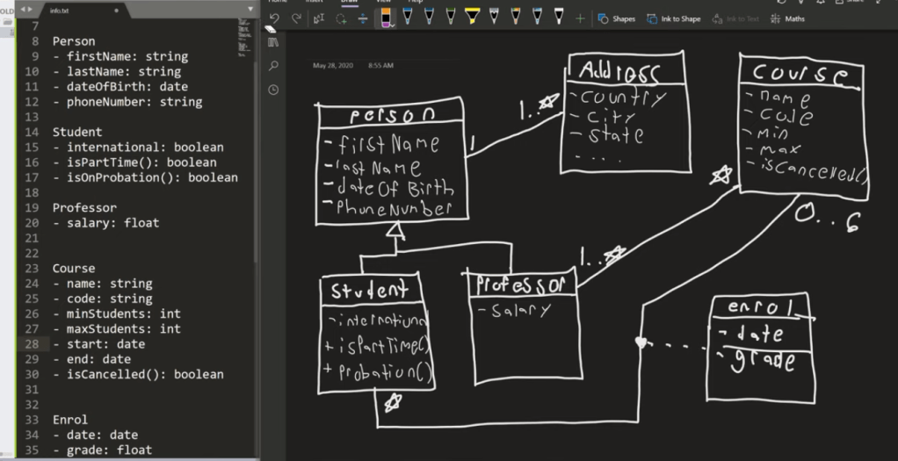Click the Redo arrow in OneNote
898x461 pixels.
(x=296, y=18)
